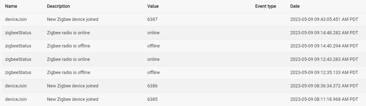366x106 pixels.
Task: Click 'Zigbee radio is online' at 09:12:43.283
Action: tap(68, 59)
